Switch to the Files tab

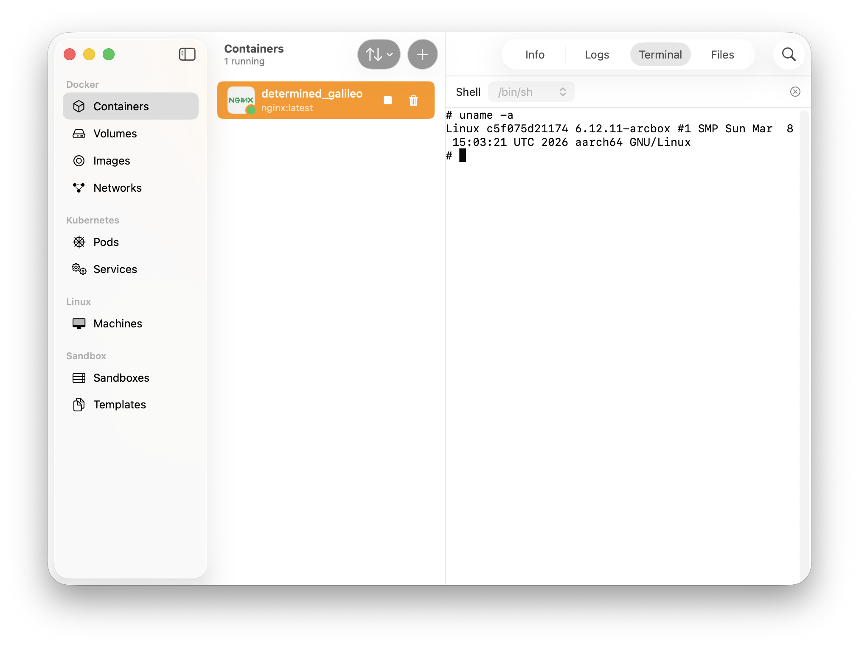click(722, 54)
